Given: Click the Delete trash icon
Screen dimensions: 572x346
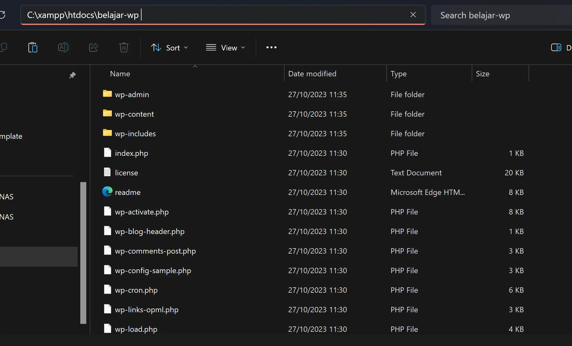Looking at the screenshot, I should 124,48.
